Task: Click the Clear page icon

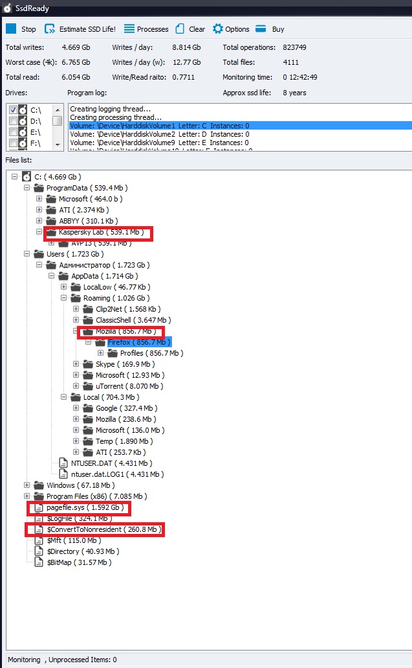Action: (180, 29)
